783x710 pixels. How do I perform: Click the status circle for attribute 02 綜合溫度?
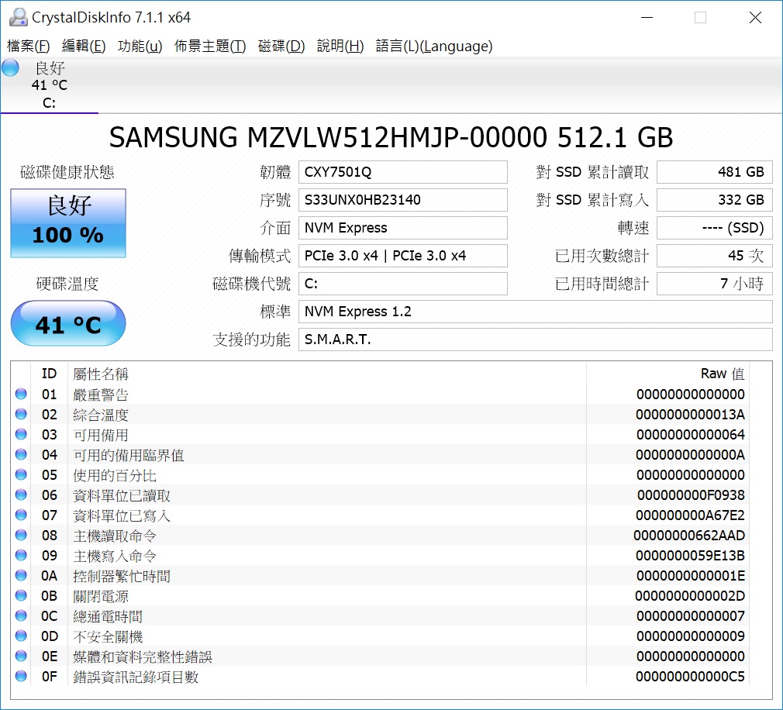(21, 414)
